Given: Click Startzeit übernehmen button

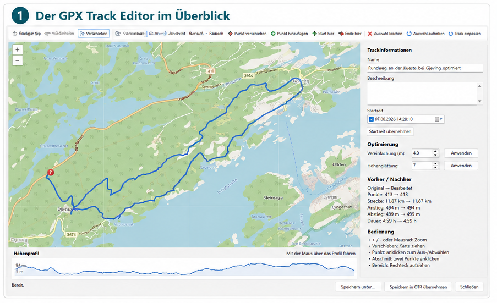Looking at the screenshot, I should 390,131.
